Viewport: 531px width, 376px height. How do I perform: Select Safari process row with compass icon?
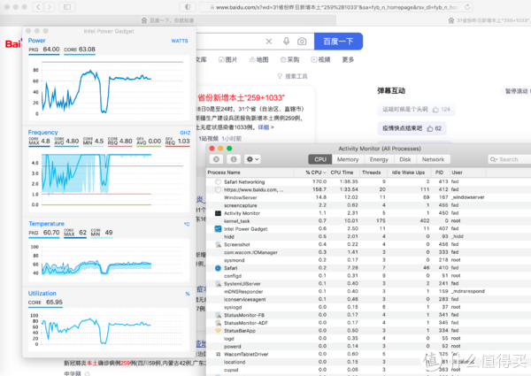click(x=368, y=268)
